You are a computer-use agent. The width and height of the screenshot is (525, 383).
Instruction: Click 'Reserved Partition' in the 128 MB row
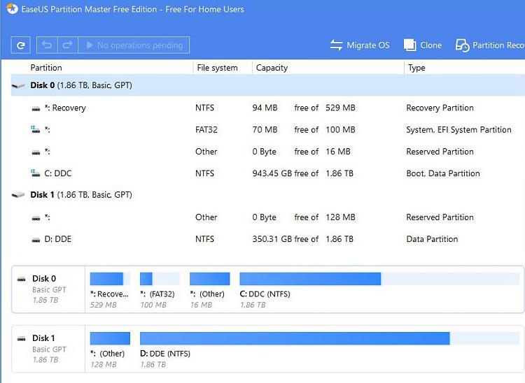[x=440, y=217]
